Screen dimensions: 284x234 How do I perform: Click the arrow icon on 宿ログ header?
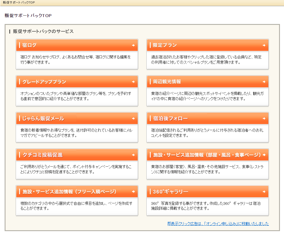click(133, 45)
